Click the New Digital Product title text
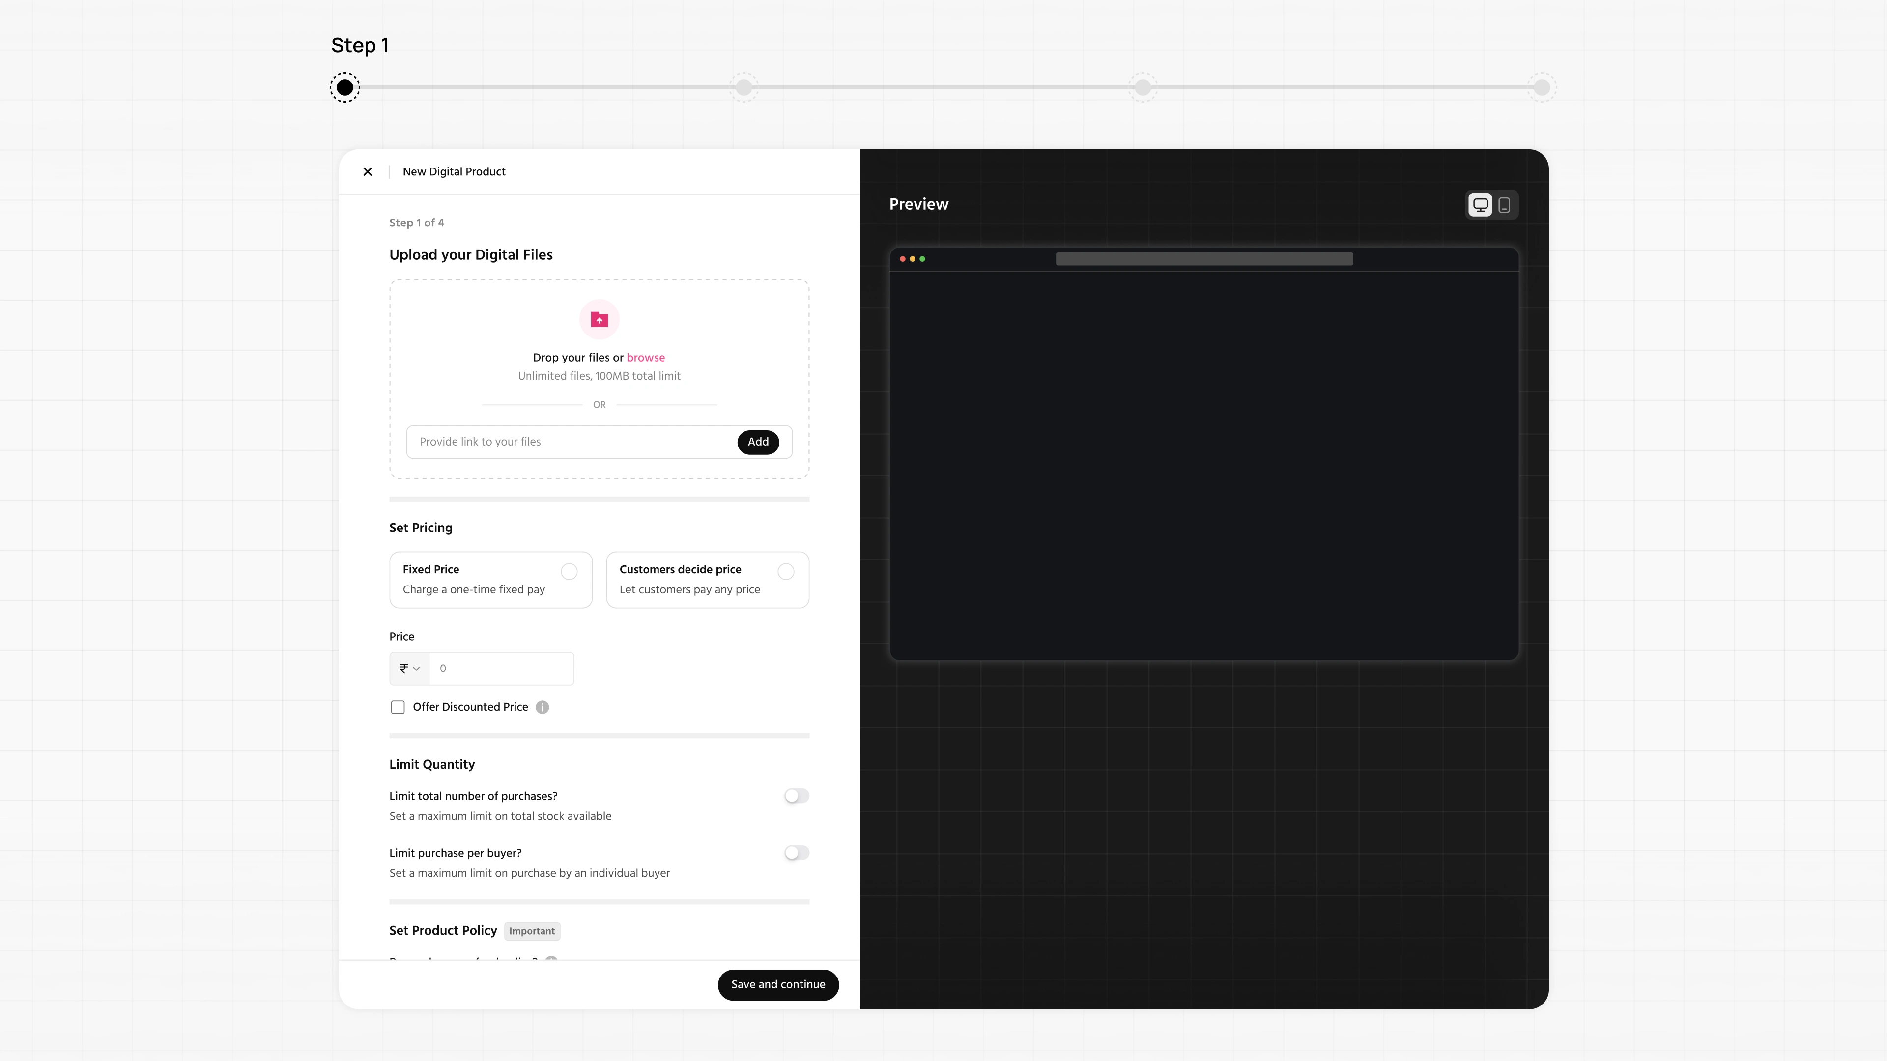This screenshot has height=1061, width=1887. pos(454,171)
